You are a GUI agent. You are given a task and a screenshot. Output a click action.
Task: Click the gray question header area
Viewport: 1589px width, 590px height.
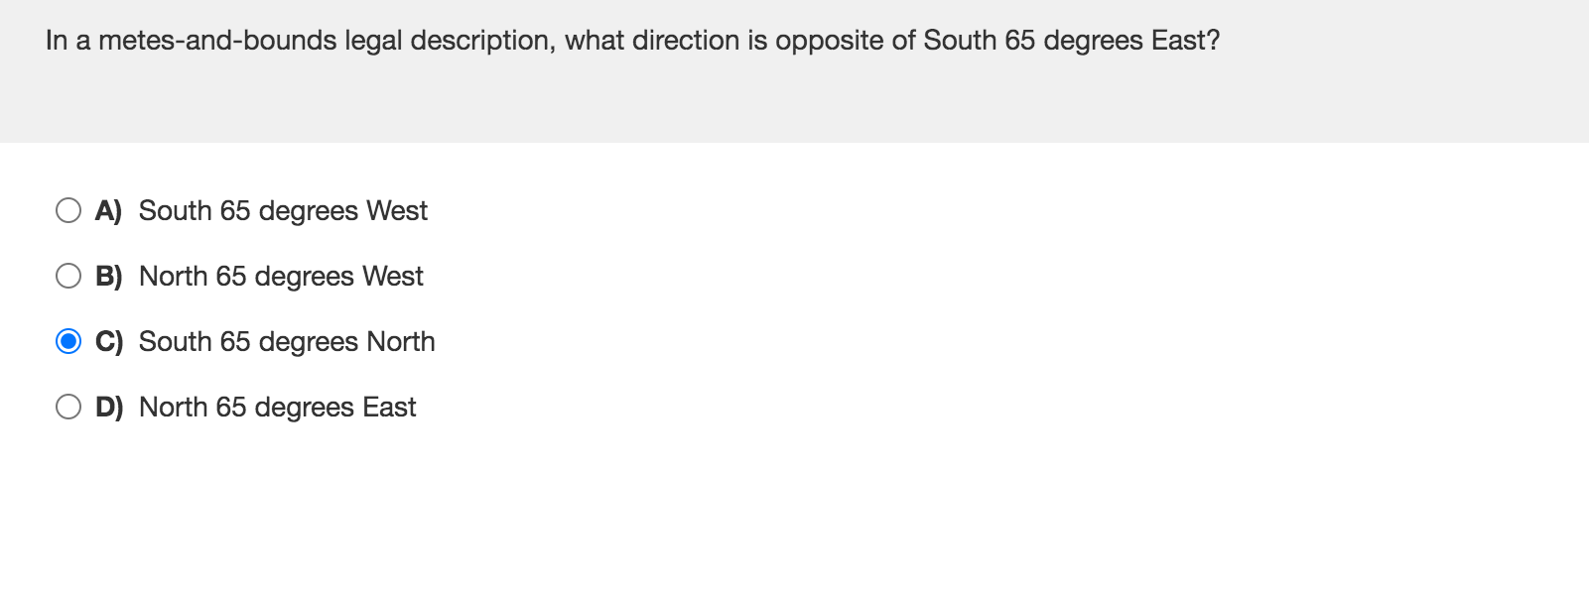pyautogui.click(x=794, y=69)
